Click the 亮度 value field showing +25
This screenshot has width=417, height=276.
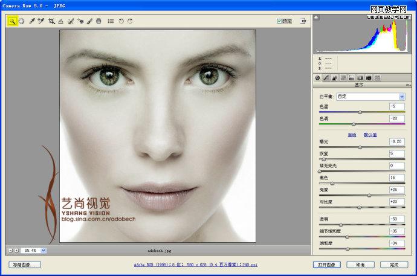(x=397, y=190)
